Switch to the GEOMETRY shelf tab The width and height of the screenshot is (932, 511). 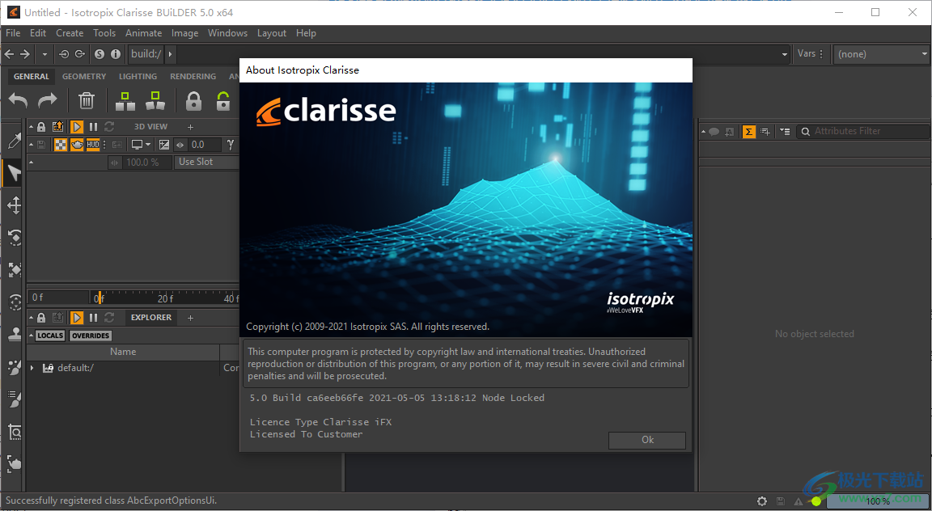coord(84,77)
